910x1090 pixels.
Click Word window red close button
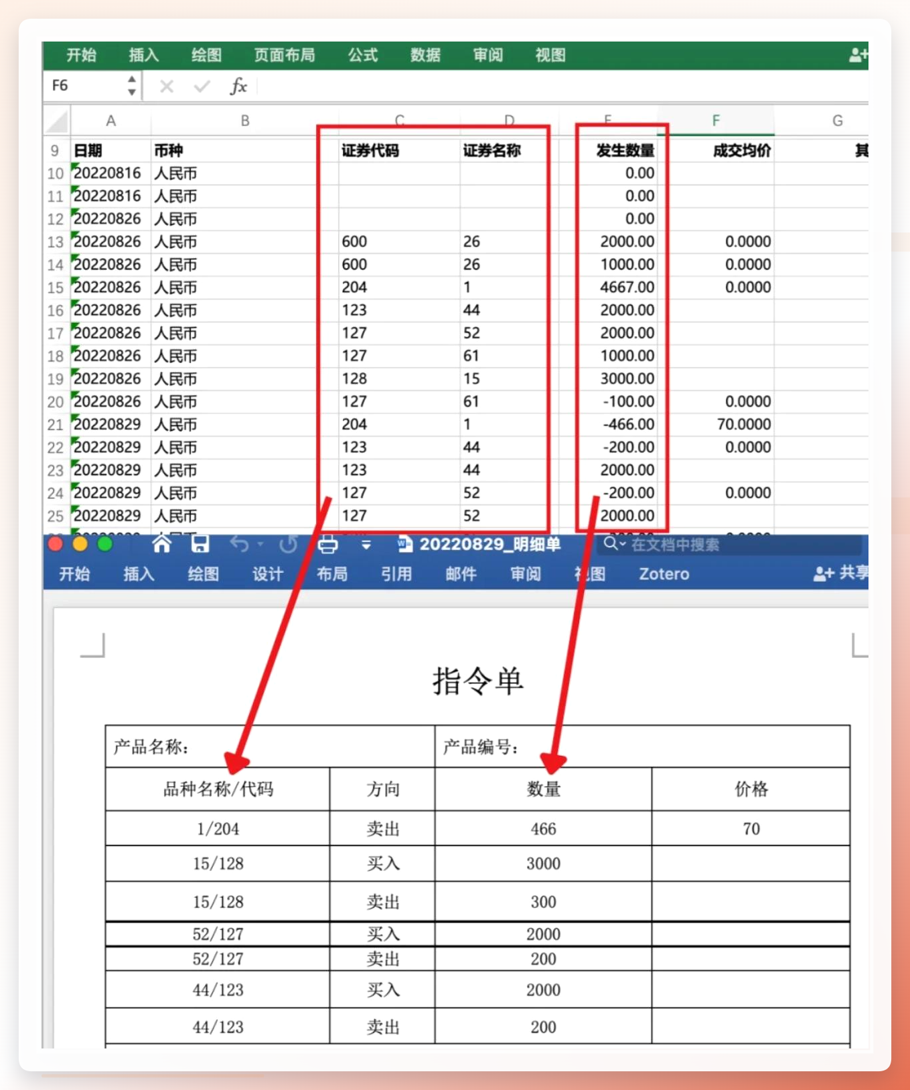pos(56,544)
